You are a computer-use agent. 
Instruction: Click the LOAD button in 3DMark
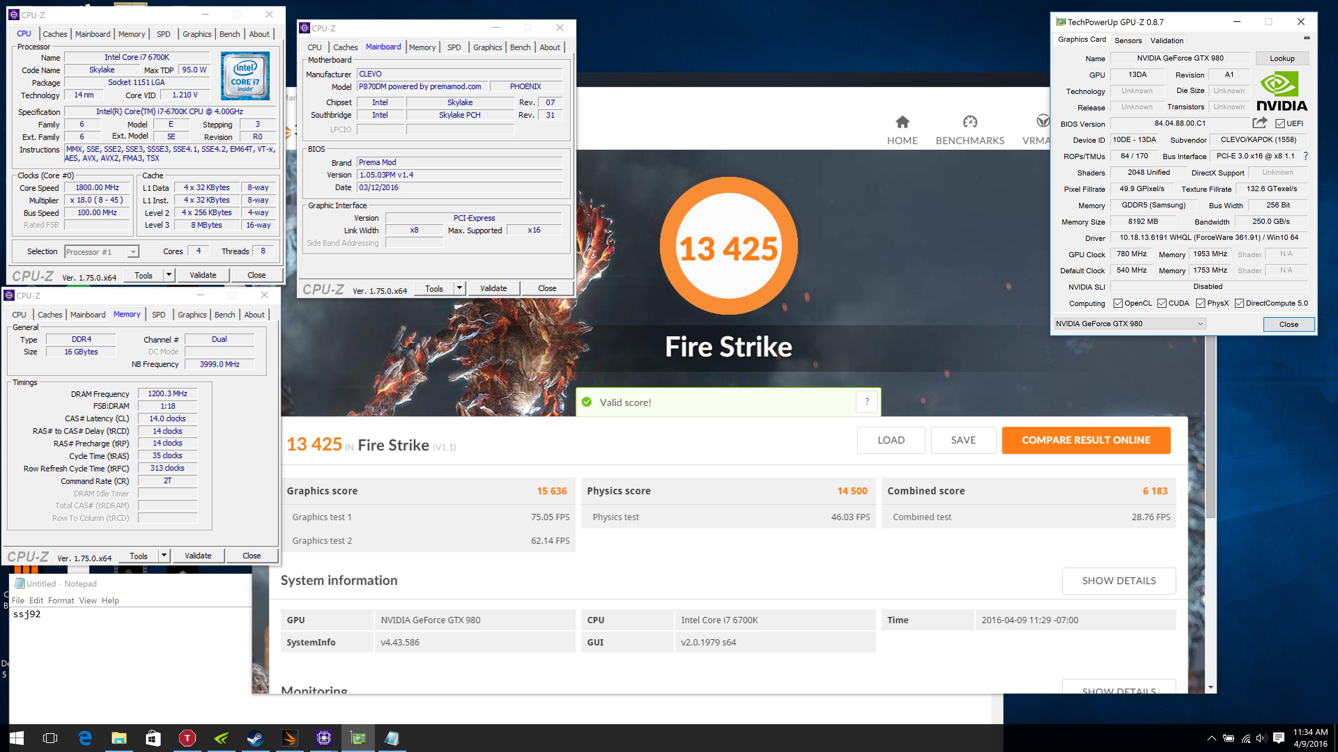[x=891, y=440]
